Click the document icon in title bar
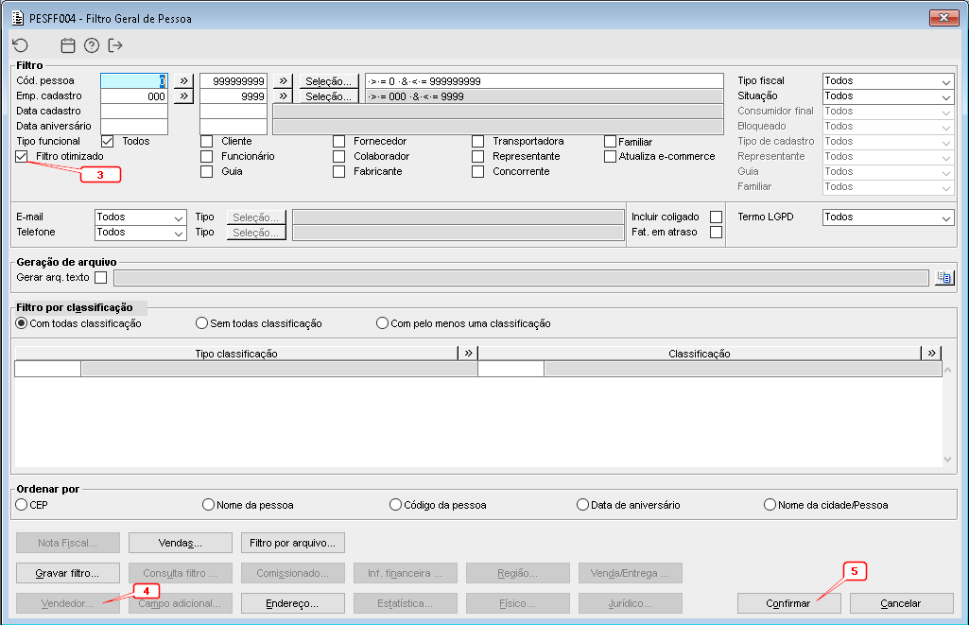 [x=18, y=18]
